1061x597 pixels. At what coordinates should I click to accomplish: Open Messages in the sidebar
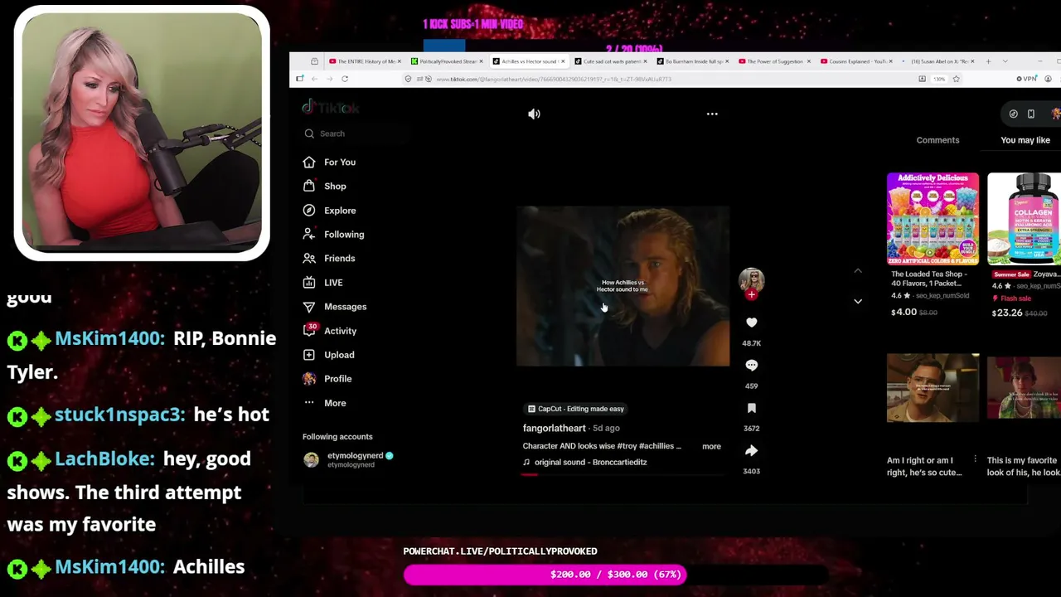(x=335, y=307)
